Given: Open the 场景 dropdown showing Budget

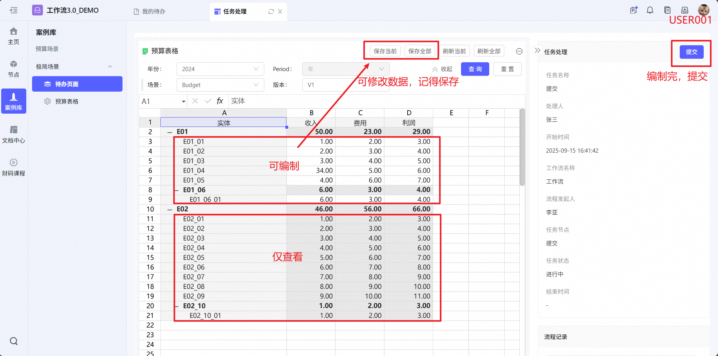Looking at the screenshot, I should tap(220, 85).
